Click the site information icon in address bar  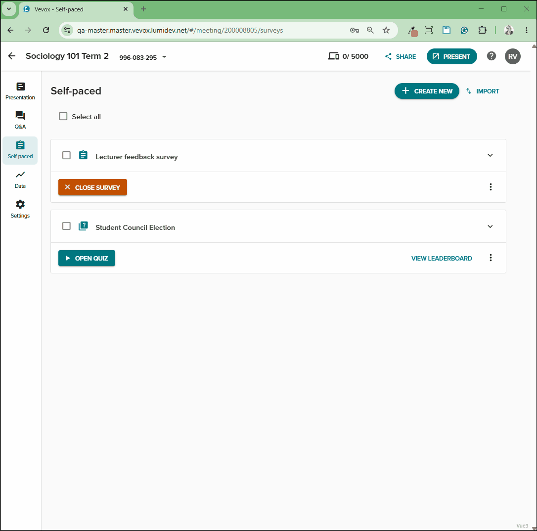[x=67, y=30]
